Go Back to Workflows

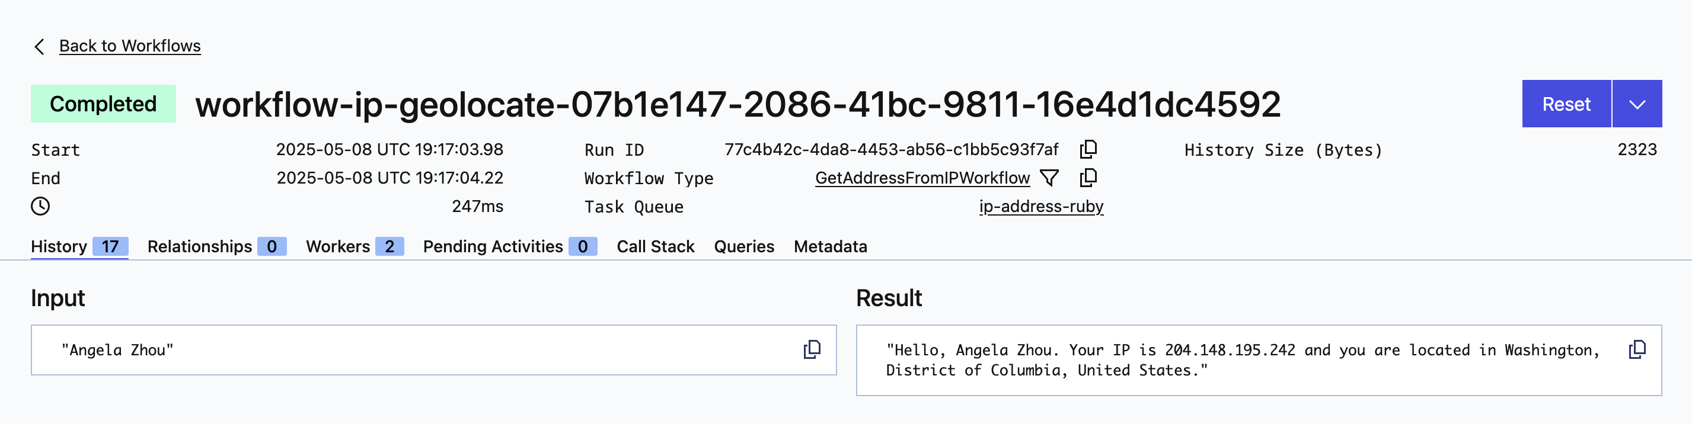click(x=130, y=45)
